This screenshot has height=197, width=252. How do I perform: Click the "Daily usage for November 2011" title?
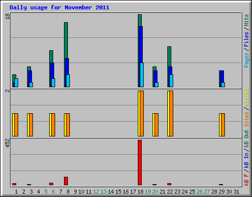(x=59, y=7)
